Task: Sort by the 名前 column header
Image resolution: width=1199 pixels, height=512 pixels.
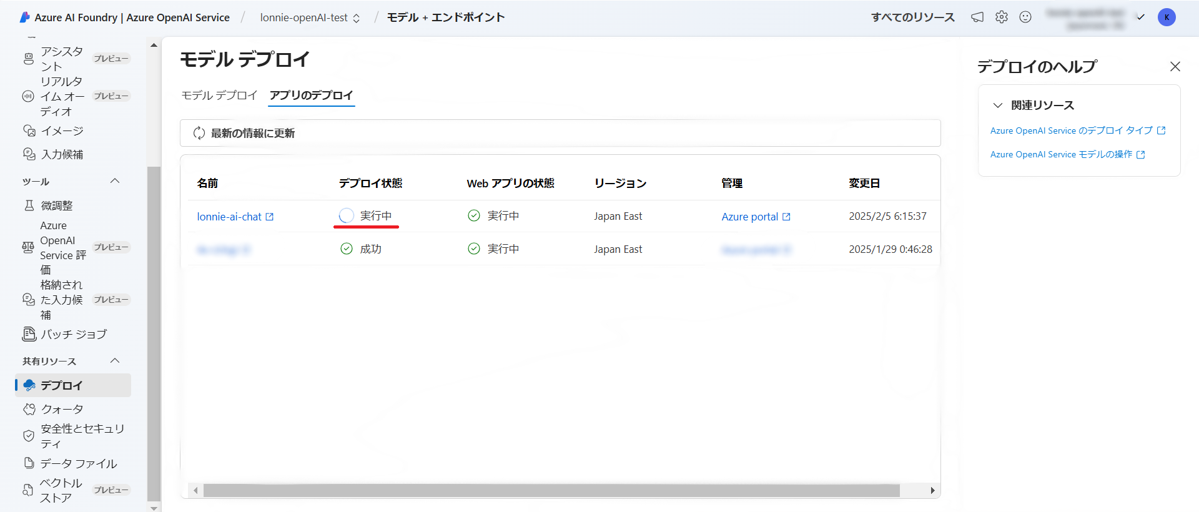Action: coord(207,183)
